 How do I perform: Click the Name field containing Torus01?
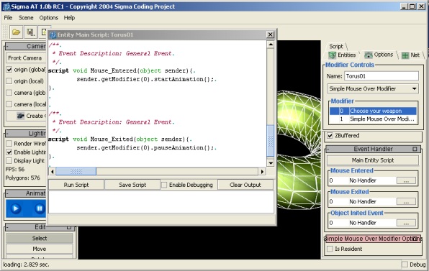381,76
